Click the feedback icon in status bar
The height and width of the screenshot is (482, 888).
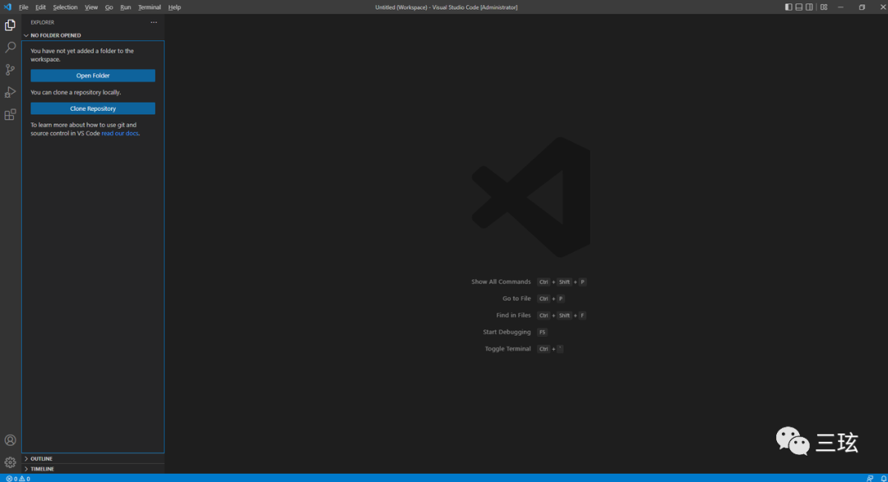coord(870,478)
